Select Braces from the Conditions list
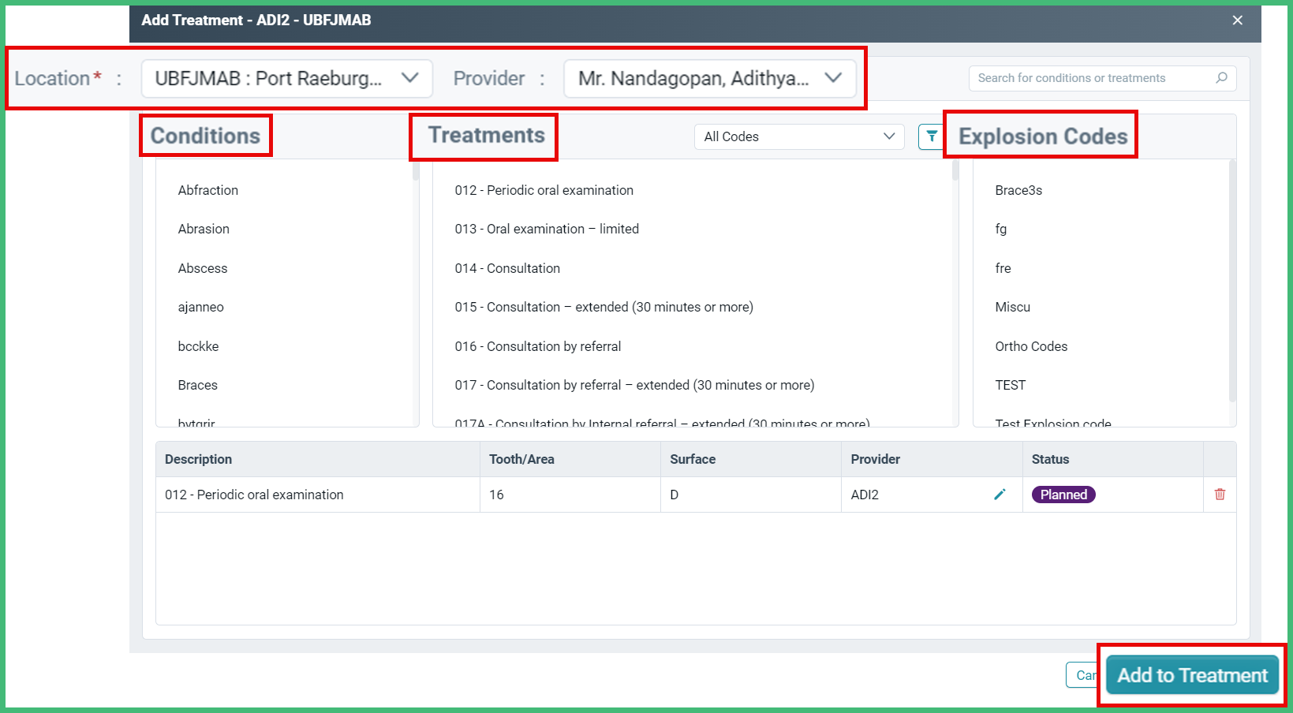The height and width of the screenshot is (713, 1293). tap(197, 385)
